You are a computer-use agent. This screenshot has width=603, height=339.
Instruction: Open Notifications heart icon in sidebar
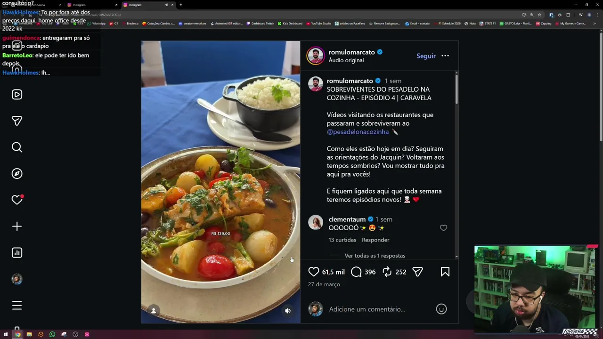click(x=17, y=200)
